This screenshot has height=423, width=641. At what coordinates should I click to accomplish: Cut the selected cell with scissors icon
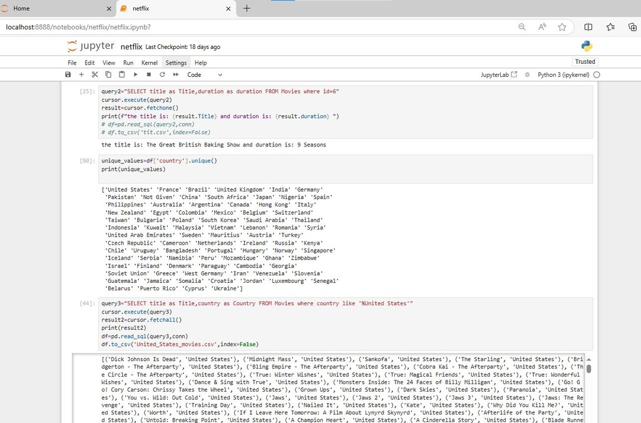(95, 75)
